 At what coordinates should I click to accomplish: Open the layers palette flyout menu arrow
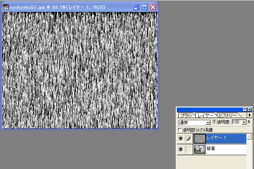pyautogui.click(x=250, y=115)
